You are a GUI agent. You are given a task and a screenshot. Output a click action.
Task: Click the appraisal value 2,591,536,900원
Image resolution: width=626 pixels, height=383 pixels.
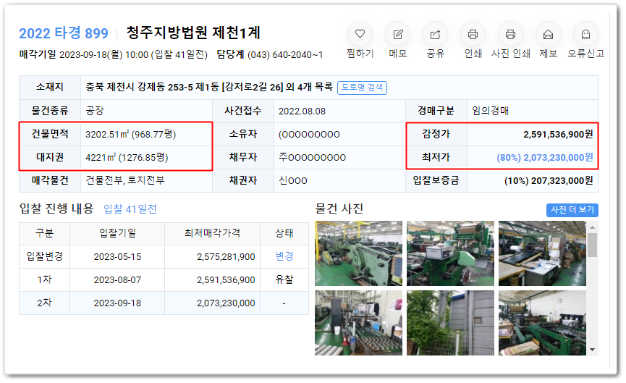pyautogui.click(x=558, y=134)
